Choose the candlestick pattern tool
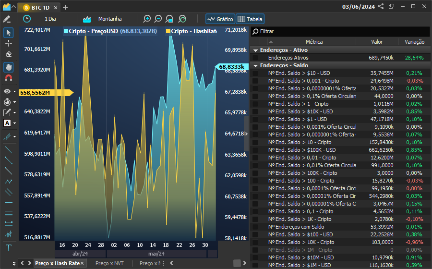This screenshot has height=269, width=432. click(9, 234)
